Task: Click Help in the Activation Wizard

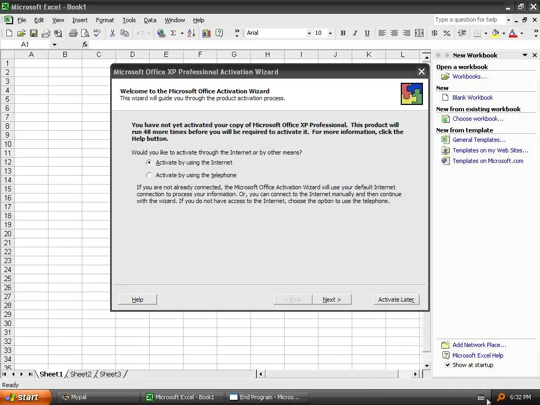Action: click(138, 300)
